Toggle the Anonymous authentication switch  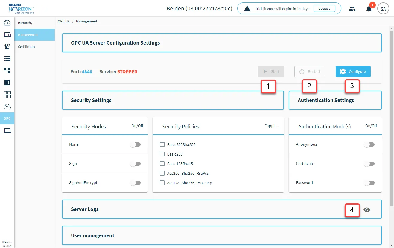tap(369, 144)
